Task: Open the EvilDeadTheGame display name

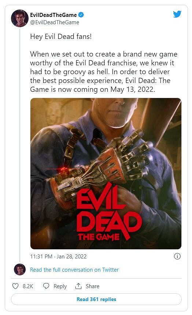Action: coord(53,15)
